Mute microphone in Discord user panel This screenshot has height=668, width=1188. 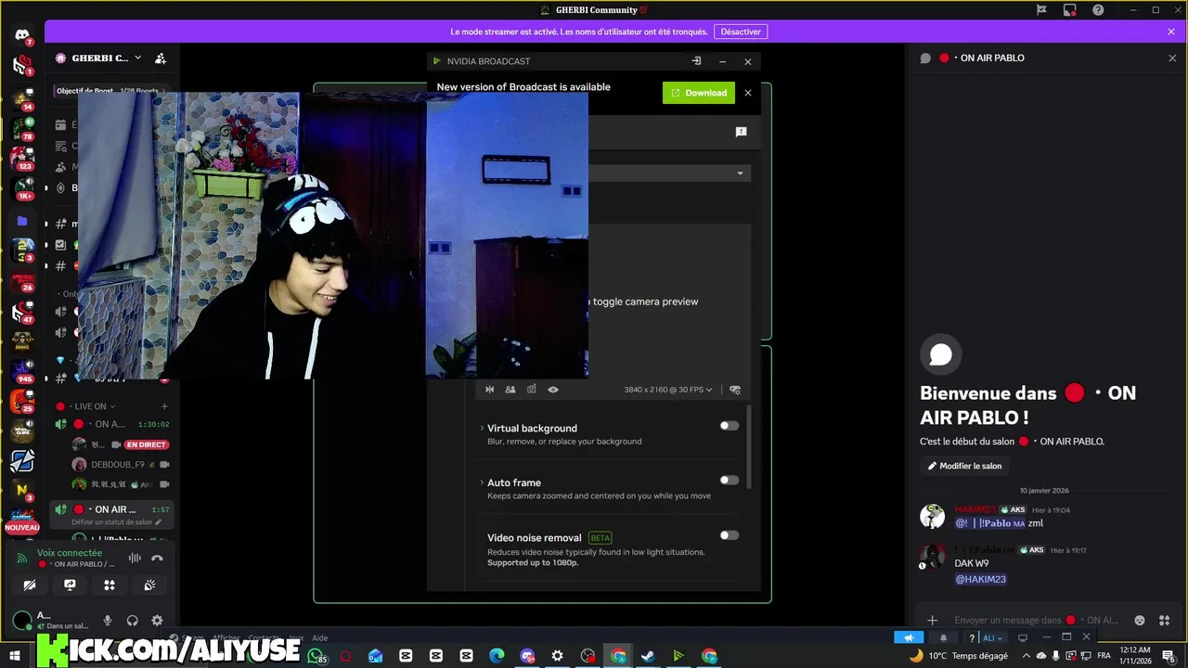point(108,621)
